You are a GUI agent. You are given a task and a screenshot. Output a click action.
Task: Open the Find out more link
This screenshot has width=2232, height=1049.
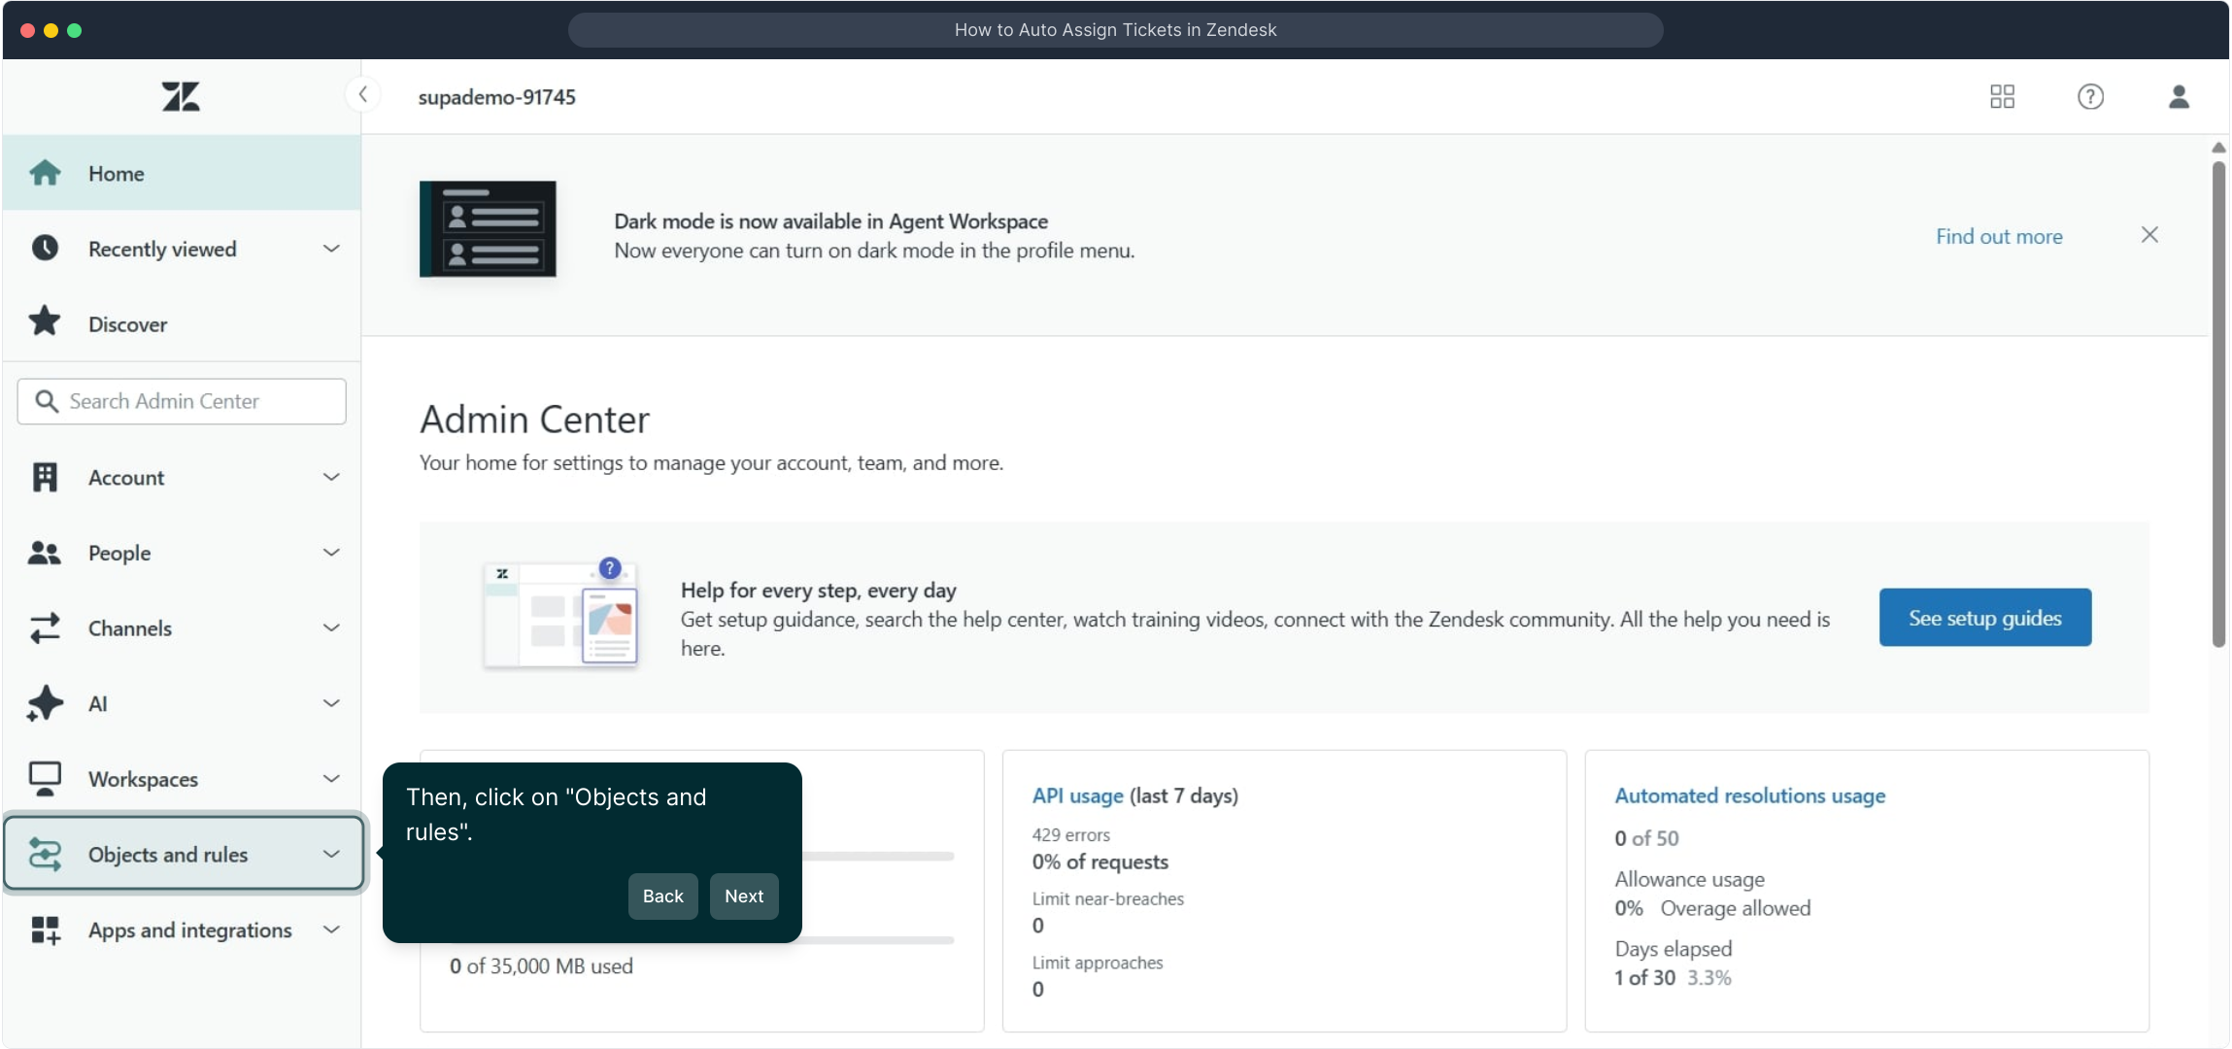(x=1999, y=236)
